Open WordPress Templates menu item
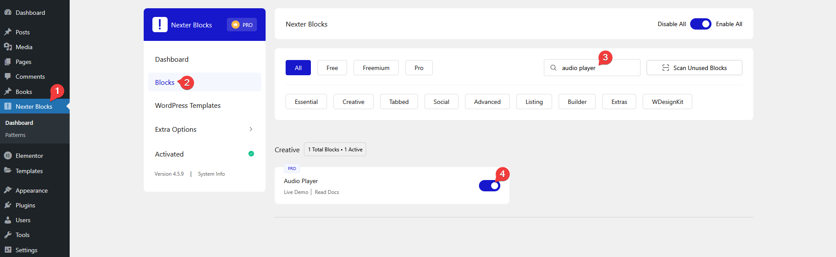Image resolution: width=836 pixels, height=257 pixels. pyautogui.click(x=205, y=105)
